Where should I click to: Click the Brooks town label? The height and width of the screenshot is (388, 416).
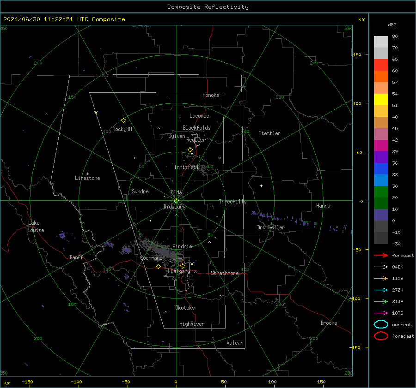(x=329, y=323)
